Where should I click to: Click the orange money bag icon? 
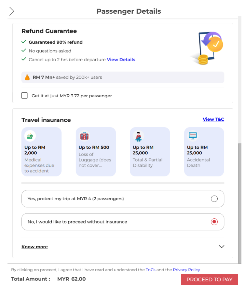[x=27, y=77]
